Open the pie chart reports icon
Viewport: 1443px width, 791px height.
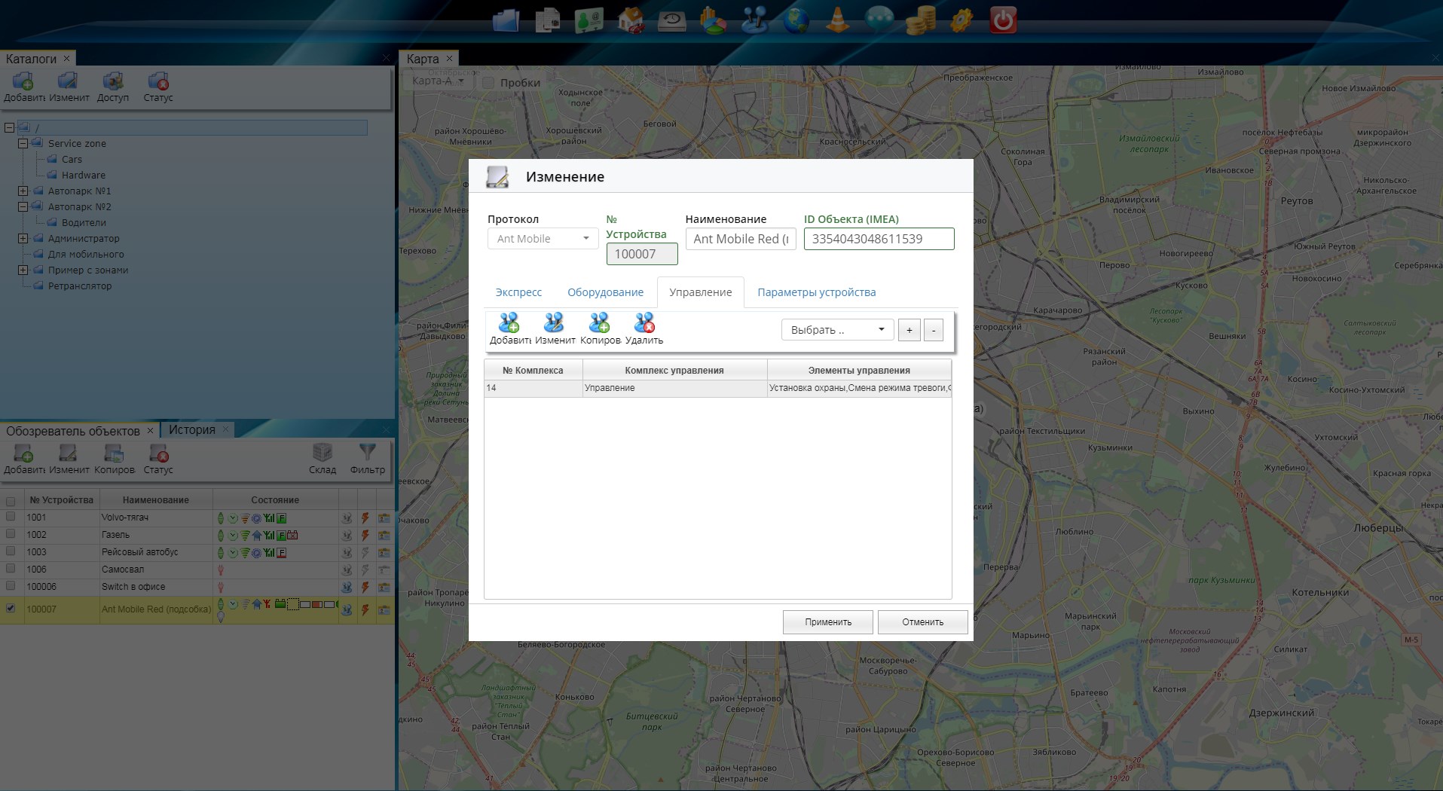pyautogui.click(x=713, y=20)
